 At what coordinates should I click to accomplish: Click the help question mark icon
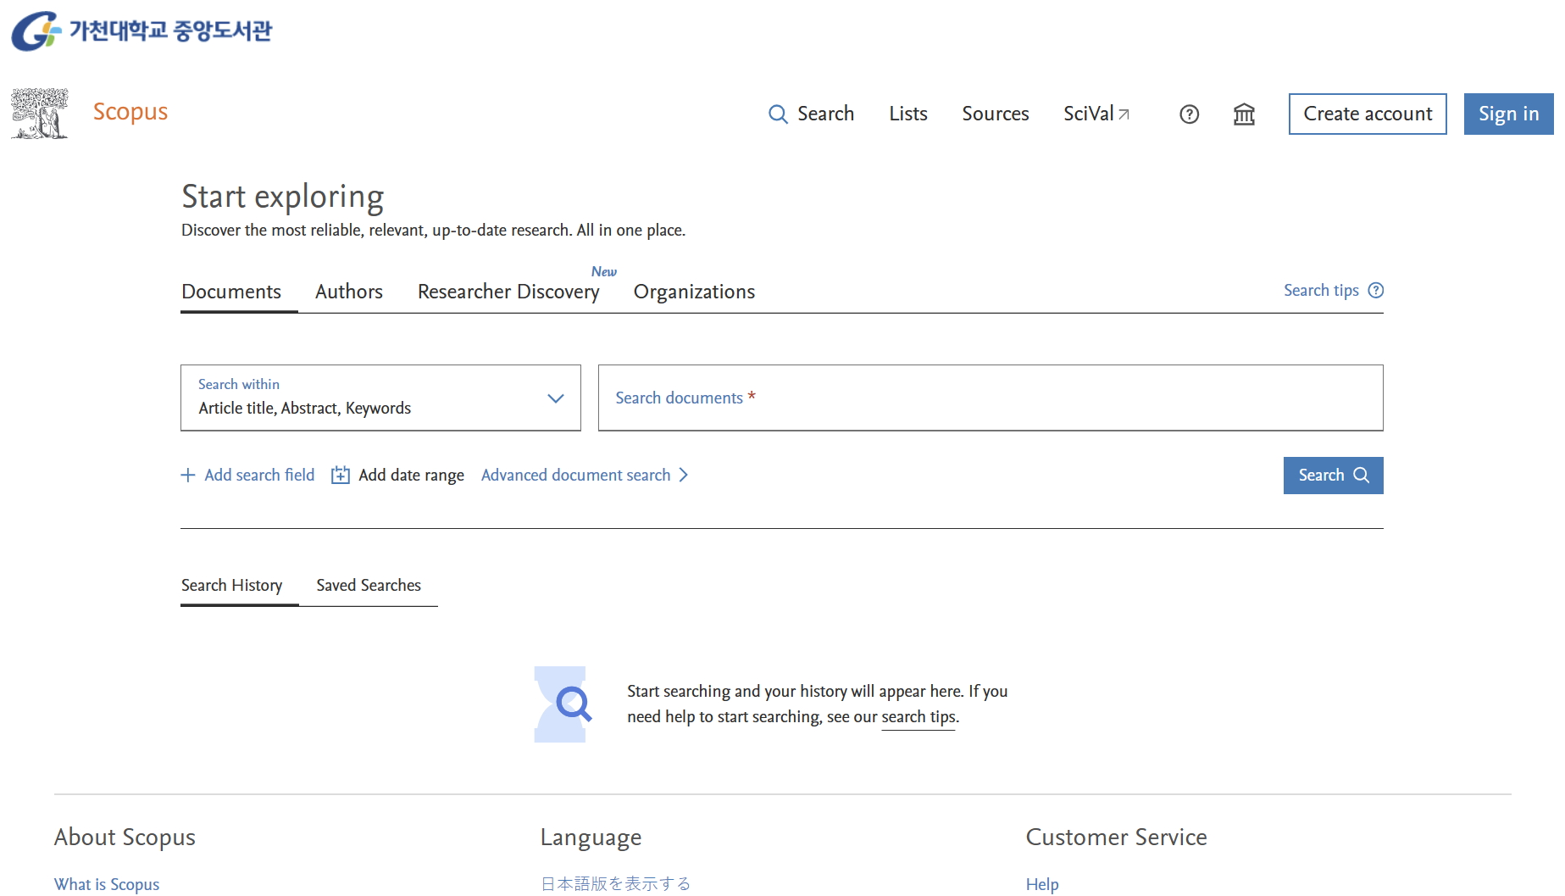pyautogui.click(x=1190, y=114)
